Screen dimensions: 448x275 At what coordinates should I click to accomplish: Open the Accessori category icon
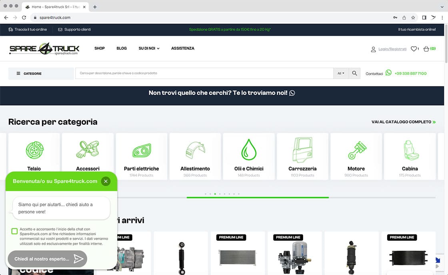pos(88,149)
